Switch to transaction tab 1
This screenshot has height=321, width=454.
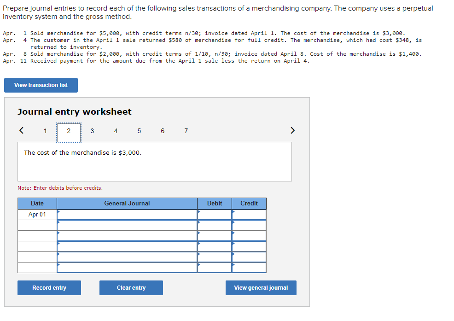click(x=45, y=131)
